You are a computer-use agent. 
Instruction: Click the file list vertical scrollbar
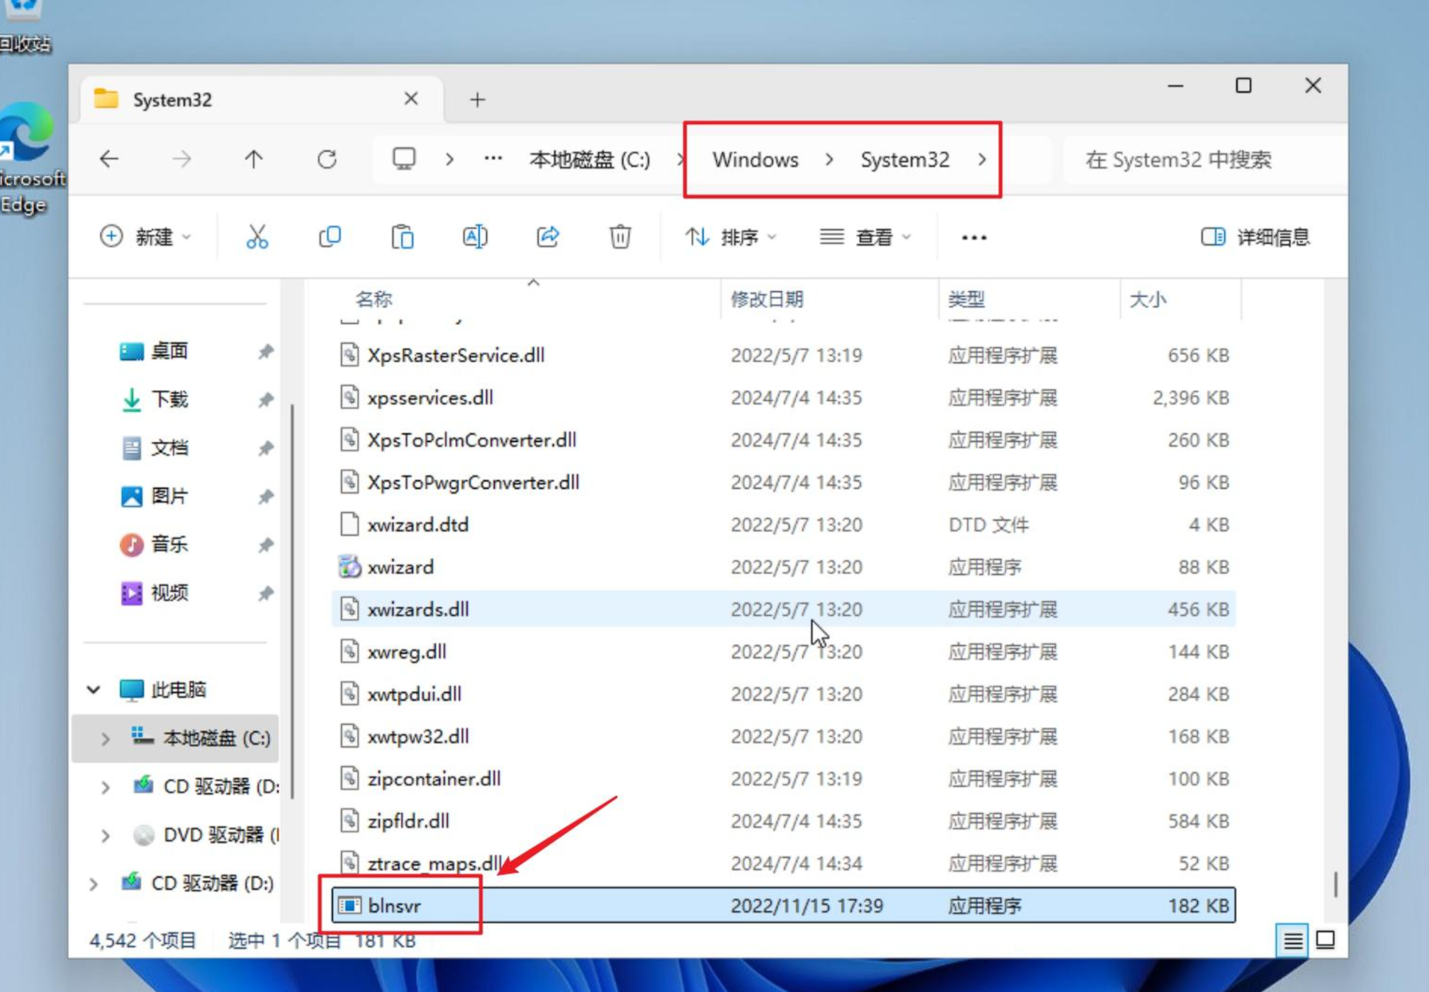tap(1335, 884)
